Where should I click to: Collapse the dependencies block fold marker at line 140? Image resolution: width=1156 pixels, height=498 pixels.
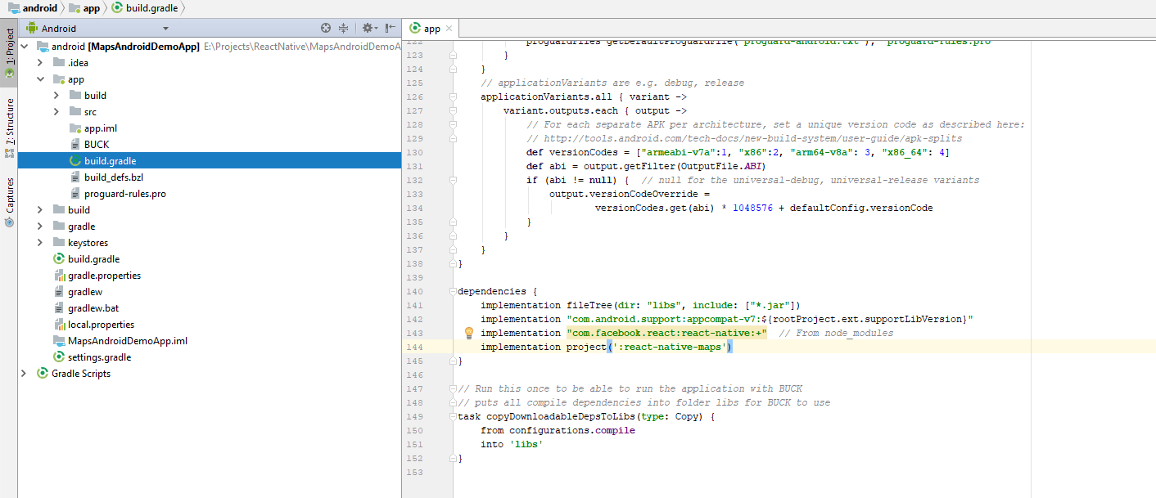tap(453, 291)
